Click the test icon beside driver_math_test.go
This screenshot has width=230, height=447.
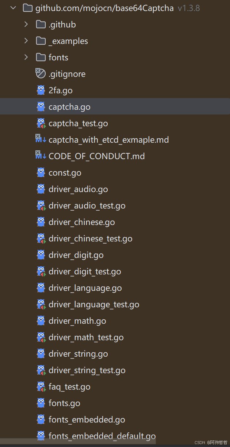click(41, 337)
